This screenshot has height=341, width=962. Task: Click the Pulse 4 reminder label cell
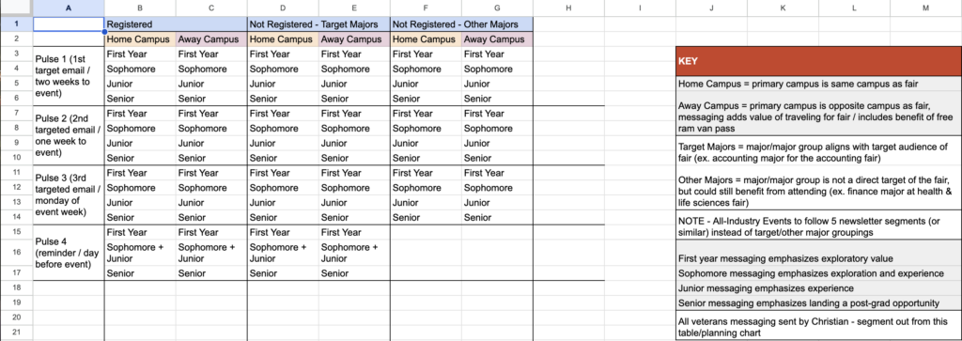[x=69, y=252]
